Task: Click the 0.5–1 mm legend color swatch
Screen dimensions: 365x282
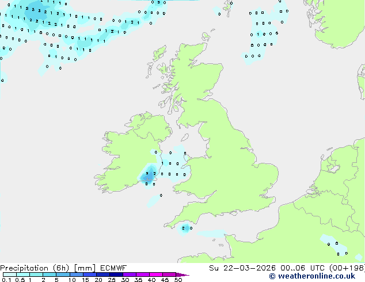Action: click(23, 275)
